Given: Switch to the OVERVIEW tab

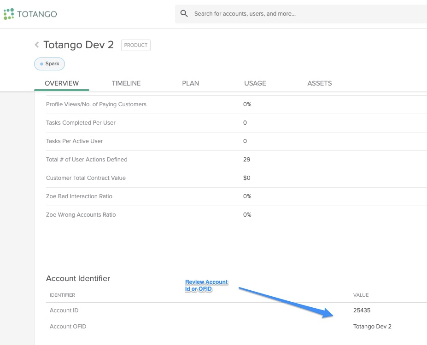Looking at the screenshot, I should (x=62, y=83).
